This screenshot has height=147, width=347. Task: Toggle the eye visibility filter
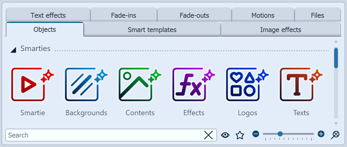(x=225, y=135)
